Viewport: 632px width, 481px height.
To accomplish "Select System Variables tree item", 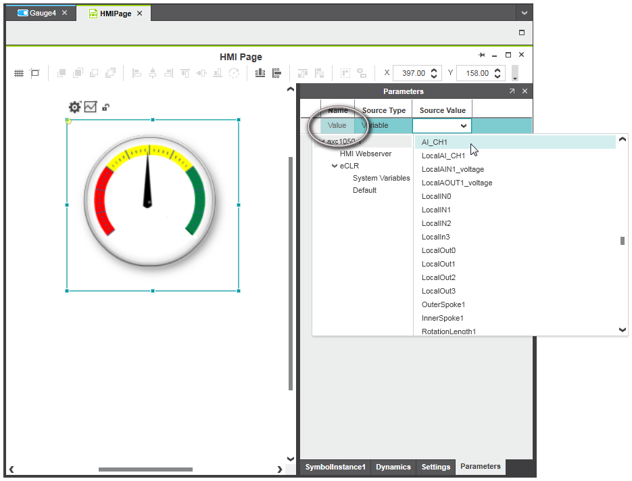I will point(381,178).
